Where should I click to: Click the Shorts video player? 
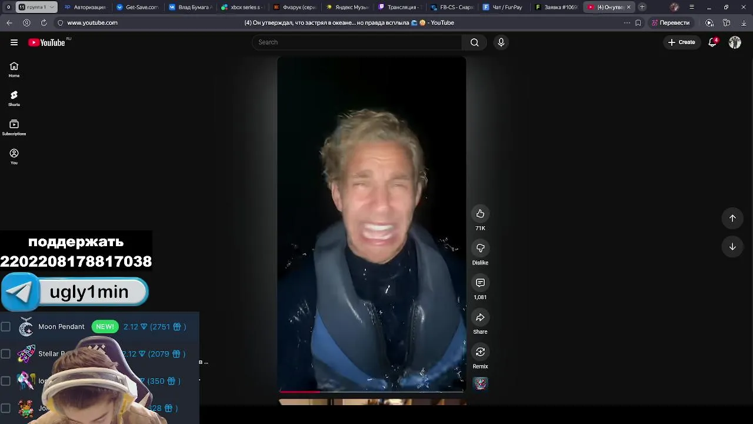pyautogui.click(x=371, y=224)
